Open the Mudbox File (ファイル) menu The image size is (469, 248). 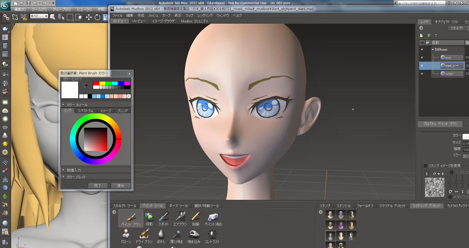(x=117, y=16)
